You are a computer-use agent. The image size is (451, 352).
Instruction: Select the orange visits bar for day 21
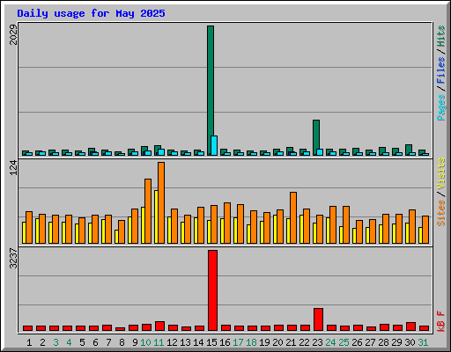coord(293,217)
